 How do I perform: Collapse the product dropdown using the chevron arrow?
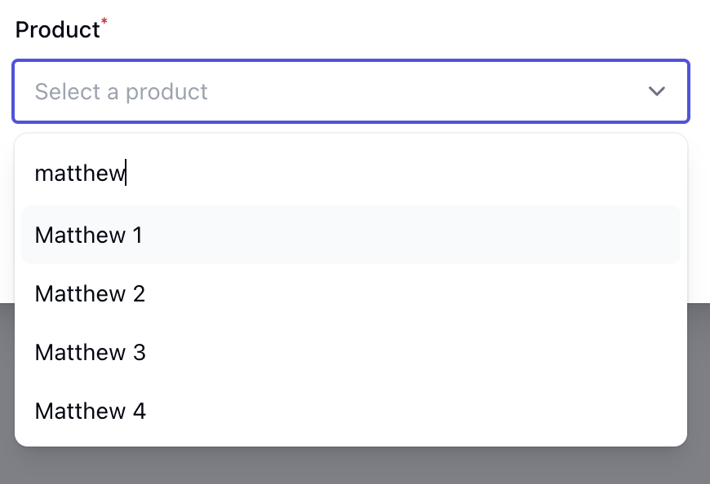(x=656, y=91)
